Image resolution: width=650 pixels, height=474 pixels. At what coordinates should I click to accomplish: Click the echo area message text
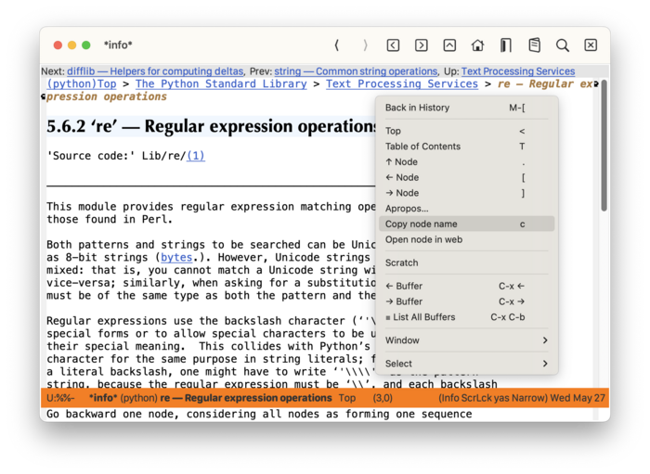click(x=259, y=414)
